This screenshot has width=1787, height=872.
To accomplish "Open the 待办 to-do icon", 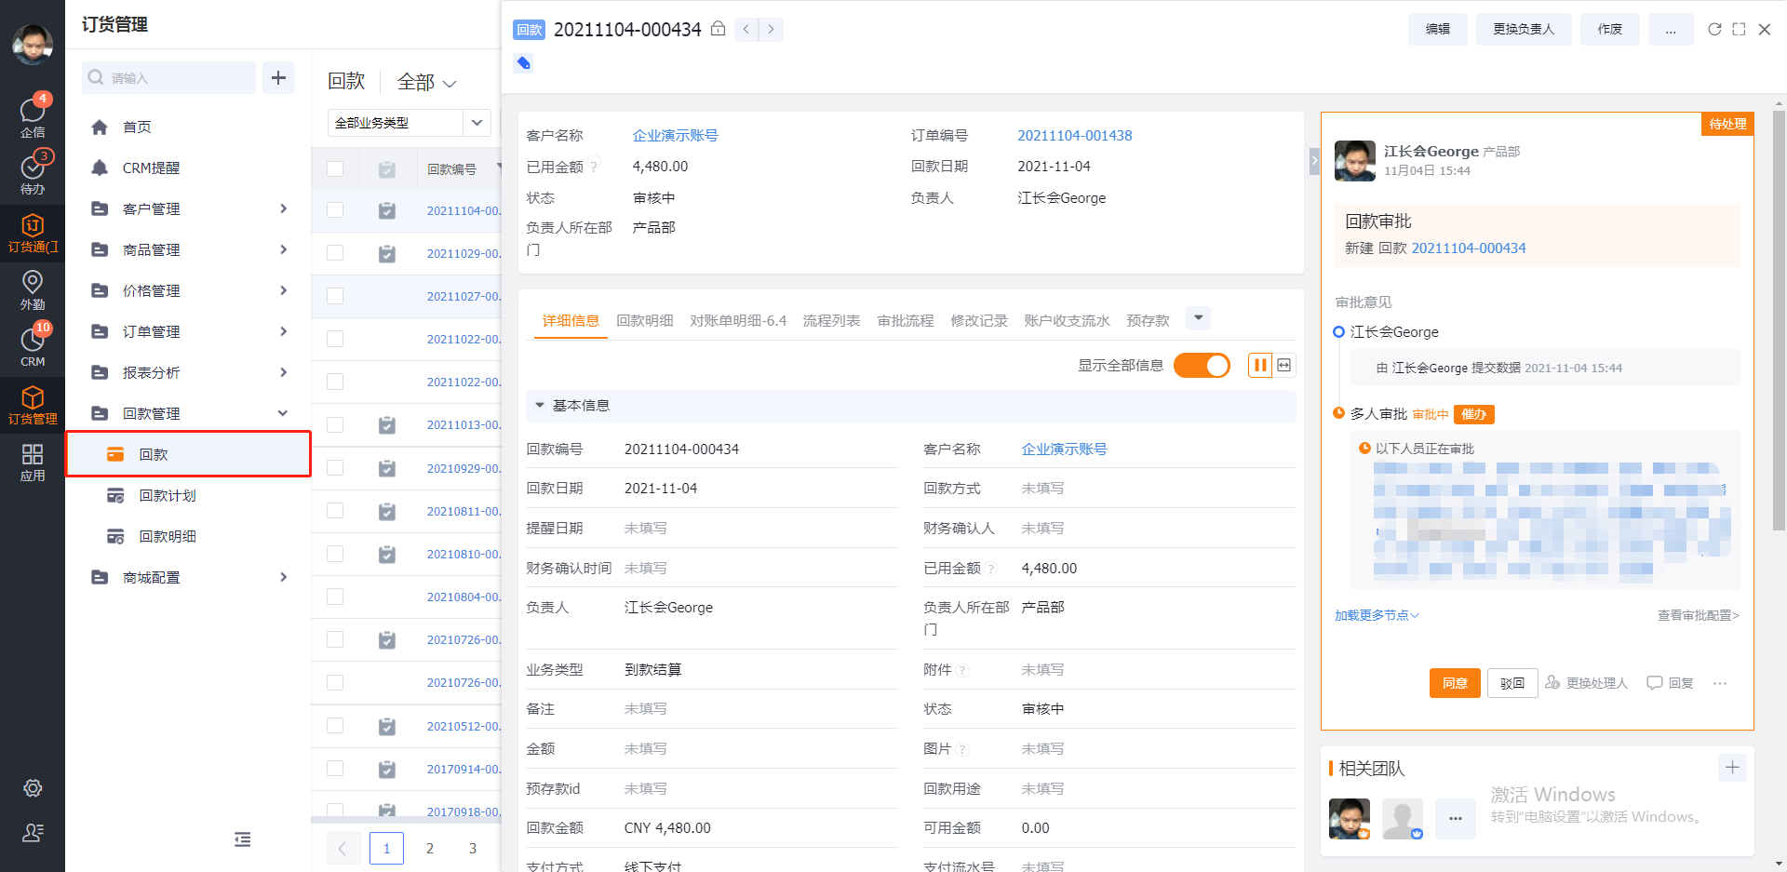I will click(33, 173).
